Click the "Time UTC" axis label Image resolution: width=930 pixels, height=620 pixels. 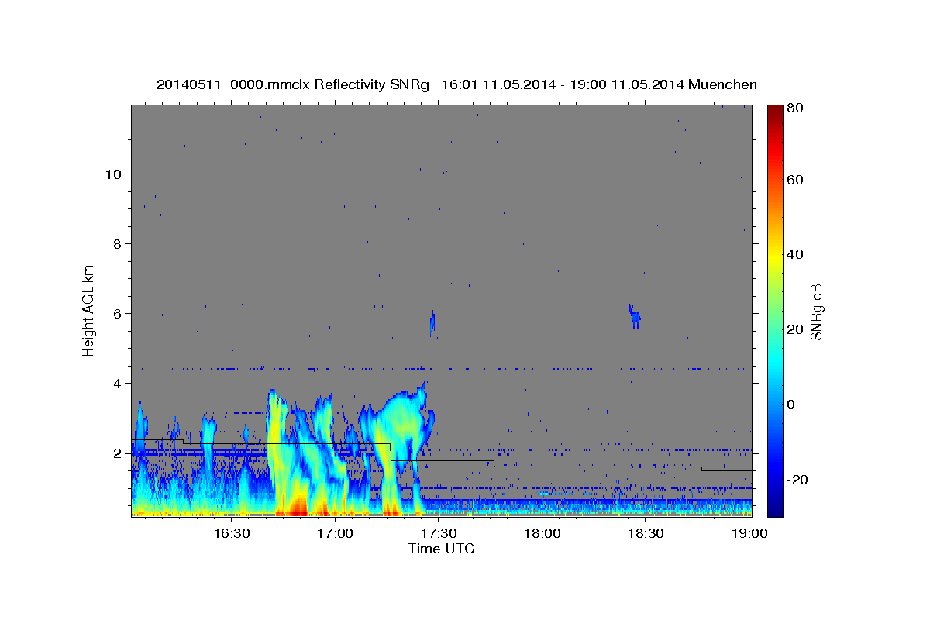(x=441, y=549)
